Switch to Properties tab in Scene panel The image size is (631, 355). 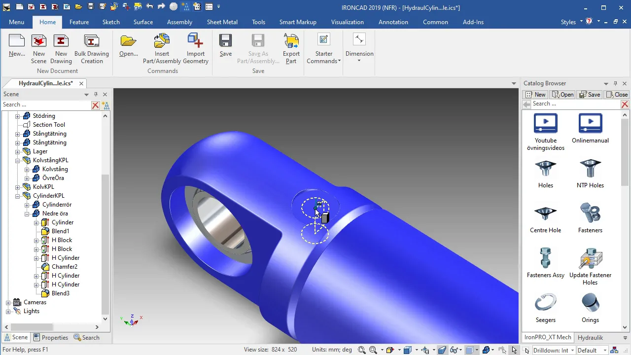[x=50, y=338]
